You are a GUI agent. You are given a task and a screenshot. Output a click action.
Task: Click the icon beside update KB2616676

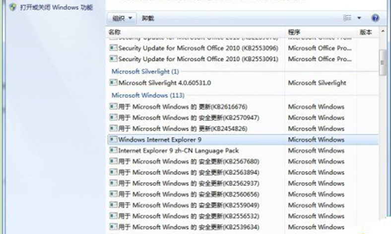coord(113,107)
